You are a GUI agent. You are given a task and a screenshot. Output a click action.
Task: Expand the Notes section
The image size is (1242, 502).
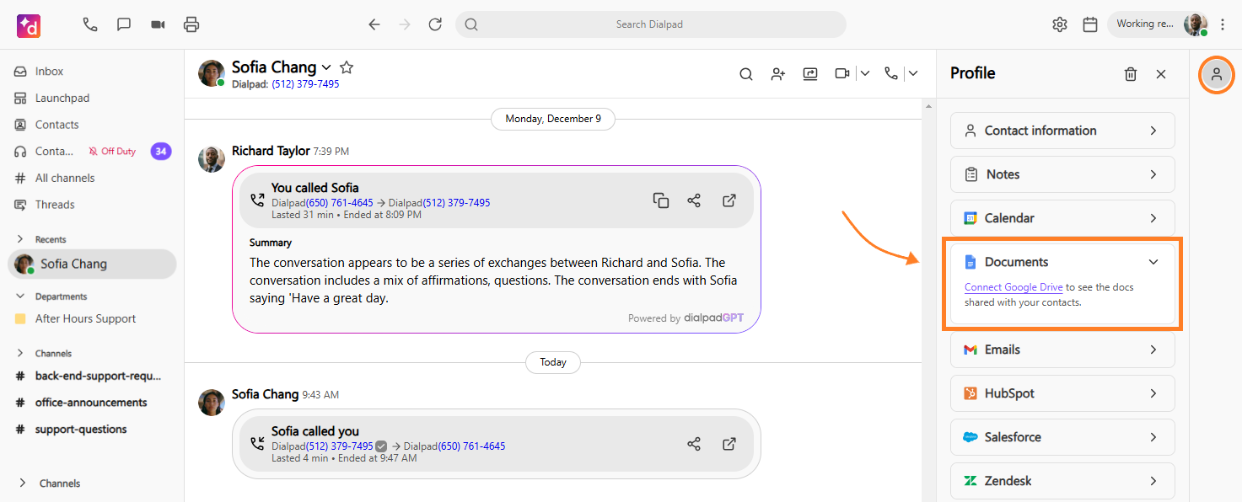click(1062, 174)
